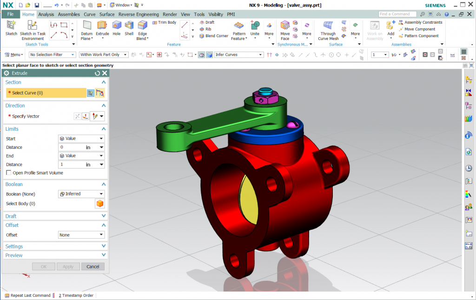This screenshot has width=476, height=300.
Task: Click the Select Body cube icon
Action: 100,203
